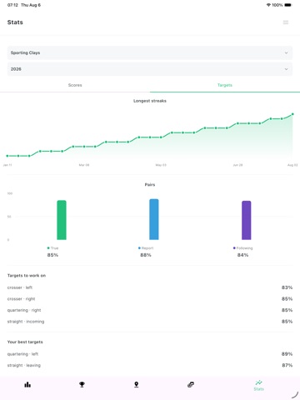Click the chevron on Sporting Clays selector

pos(286,52)
